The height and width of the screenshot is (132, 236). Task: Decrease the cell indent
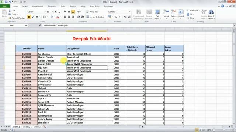[x=79, y=17]
